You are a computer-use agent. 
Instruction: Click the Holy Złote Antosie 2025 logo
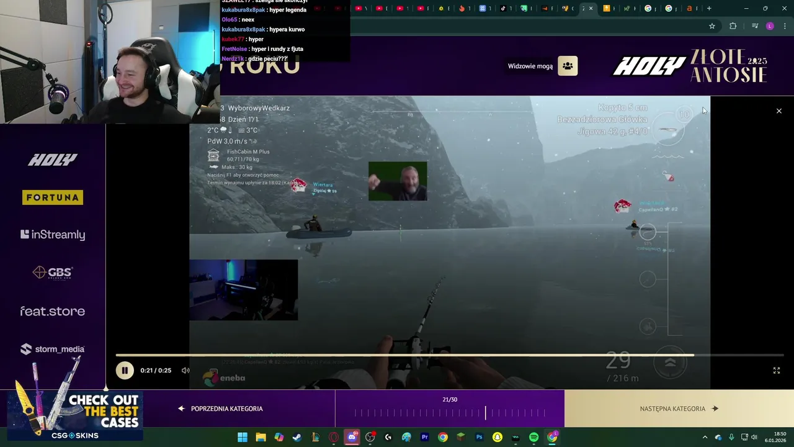(690, 66)
